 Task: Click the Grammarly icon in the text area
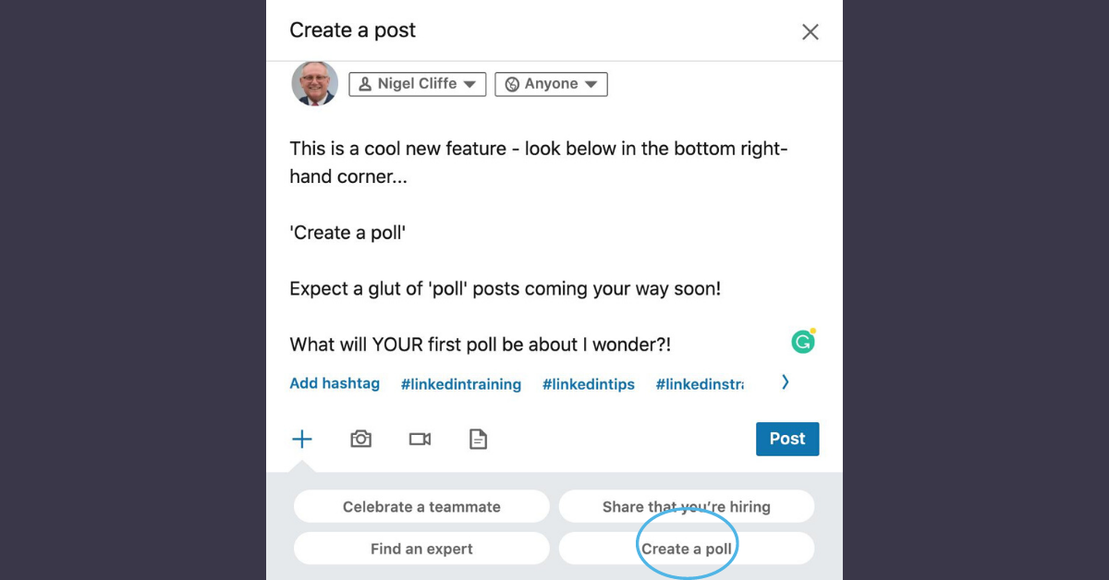pyautogui.click(x=803, y=341)
